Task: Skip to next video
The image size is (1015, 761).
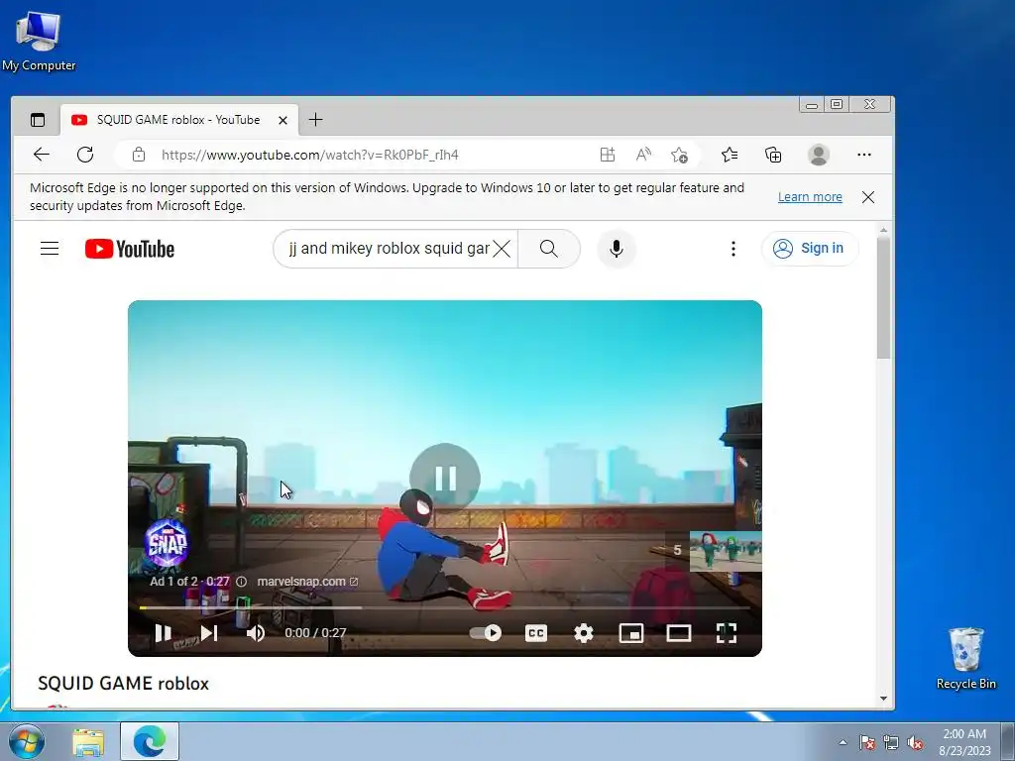Action: pos(208,633)
